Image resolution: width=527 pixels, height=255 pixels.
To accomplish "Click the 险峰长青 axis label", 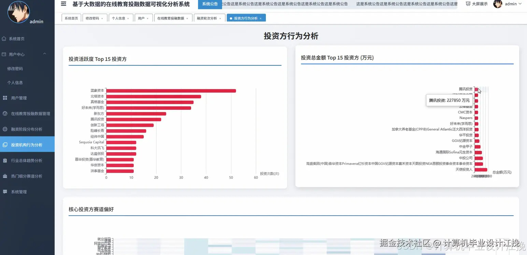I will point(97,131).
